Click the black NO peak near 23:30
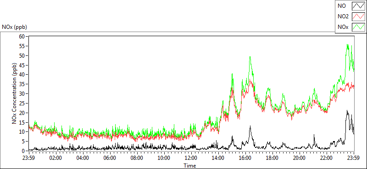 (347, 111)
